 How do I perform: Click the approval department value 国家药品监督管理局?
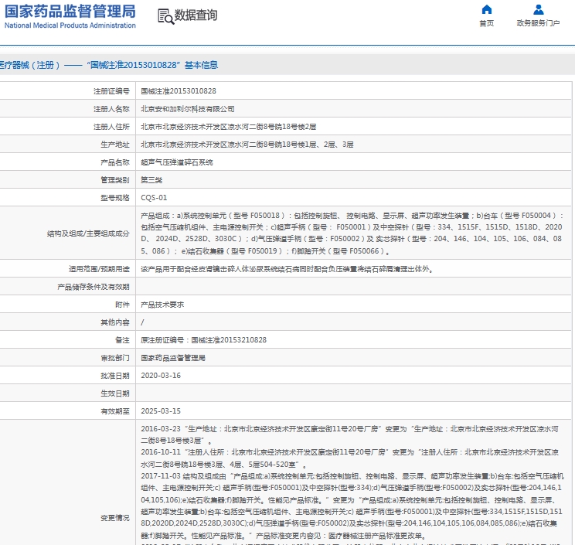(173, 358)
